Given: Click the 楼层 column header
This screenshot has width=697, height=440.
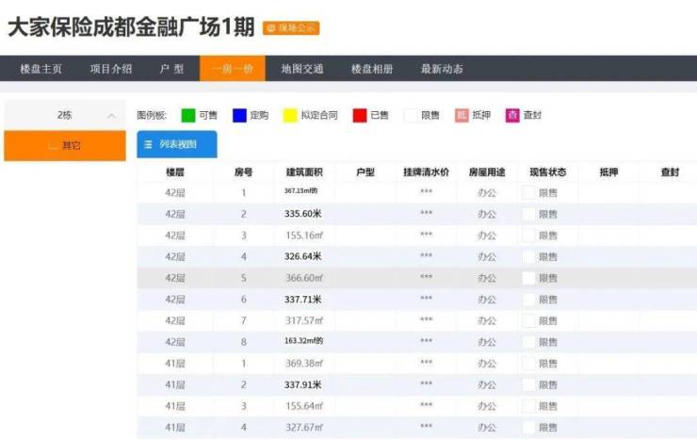Looking at the screenshot, I should click(175, 172).
